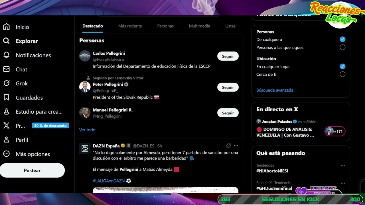
Task: Switch to the Personas tab
Action: (x=165, y=26)
